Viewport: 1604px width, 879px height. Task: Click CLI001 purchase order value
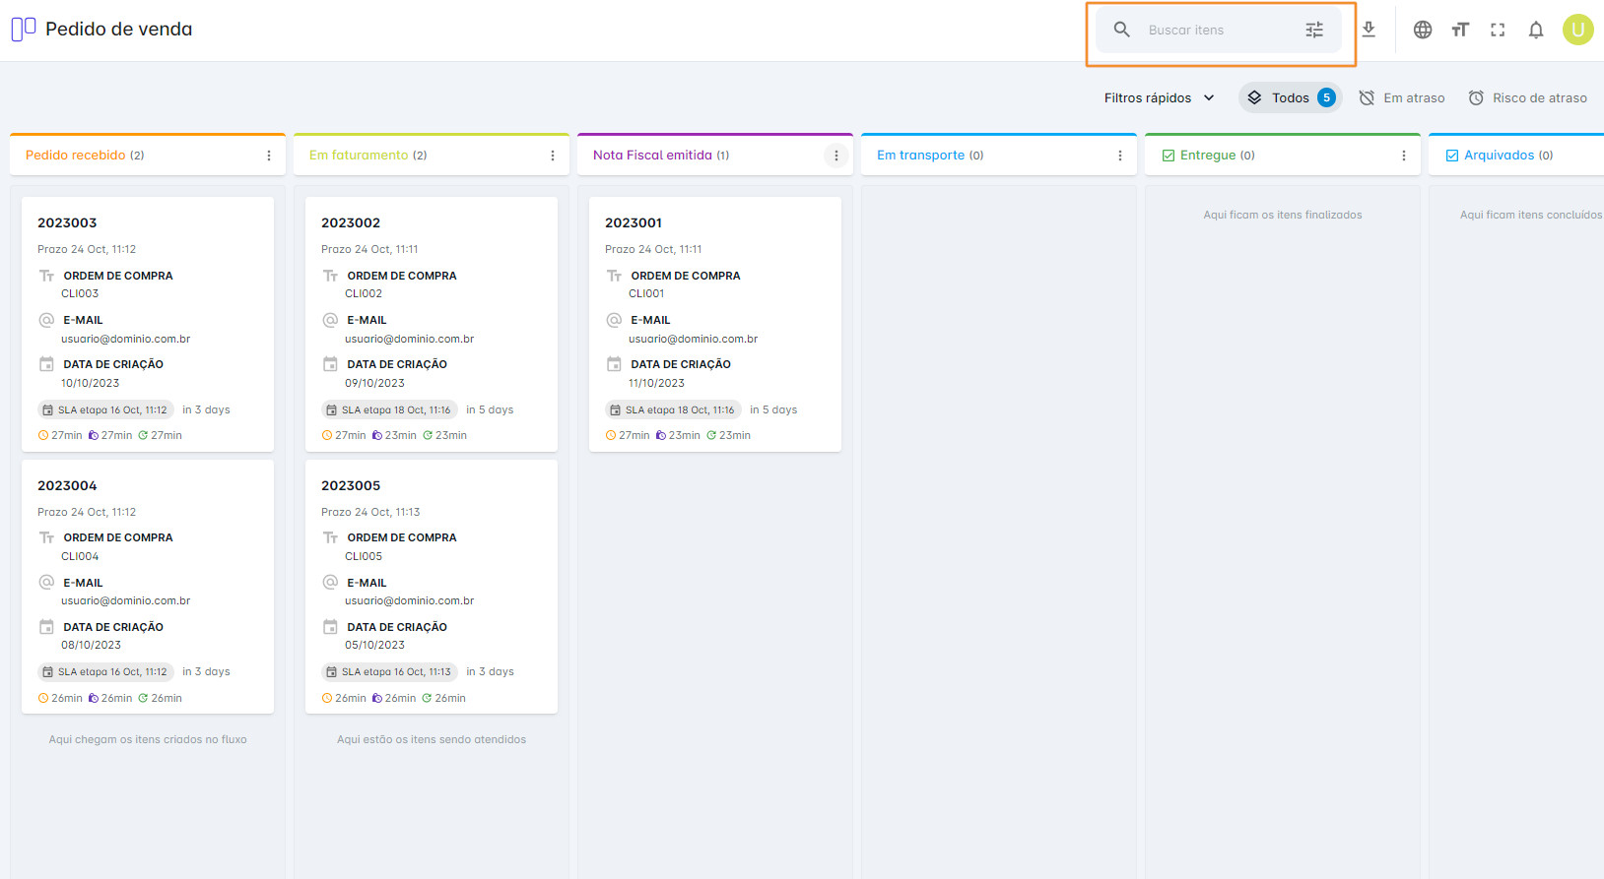(x=646, y=293)
